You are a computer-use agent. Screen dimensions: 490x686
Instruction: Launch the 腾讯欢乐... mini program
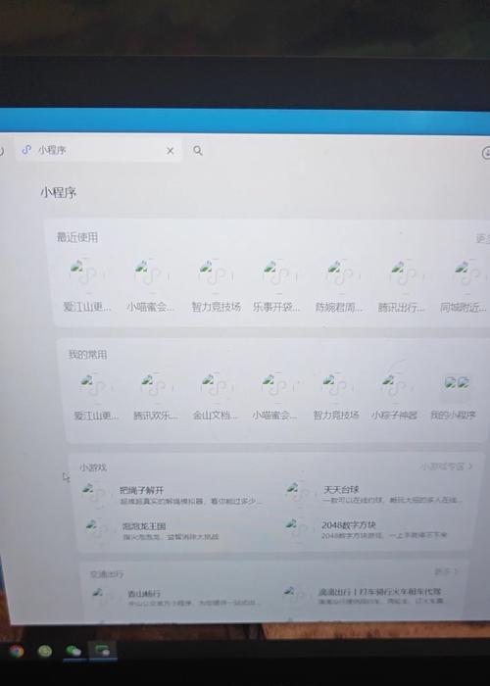click(x=156, y=396)
